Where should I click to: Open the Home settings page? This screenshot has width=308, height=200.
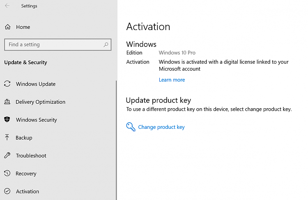coord(23,27)
